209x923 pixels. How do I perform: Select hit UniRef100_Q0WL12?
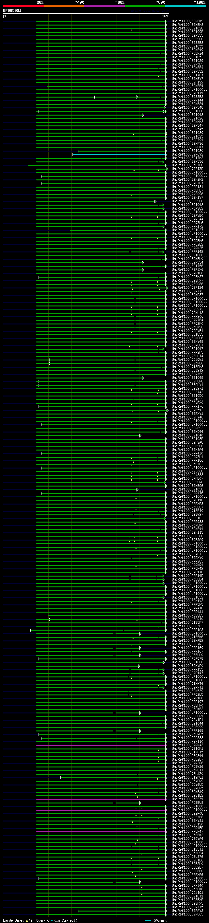(187, 313)
